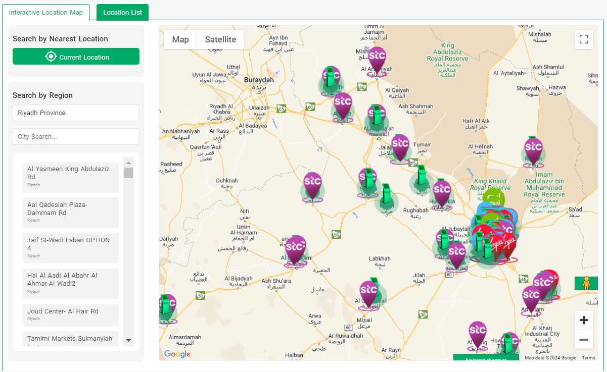Click stc marker below the Az Zulfi kiosk
This screenshot has width=607, height=372.
[343, 107]
